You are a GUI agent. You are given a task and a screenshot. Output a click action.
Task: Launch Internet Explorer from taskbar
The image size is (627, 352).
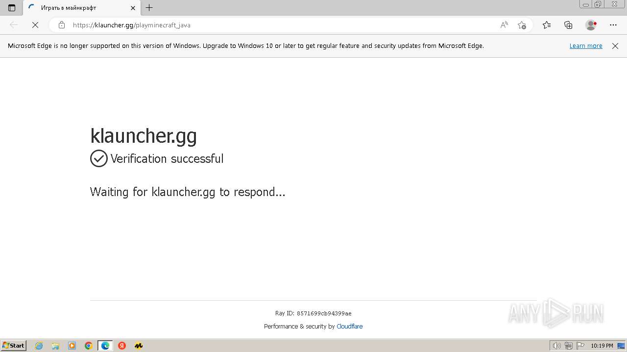39,346
